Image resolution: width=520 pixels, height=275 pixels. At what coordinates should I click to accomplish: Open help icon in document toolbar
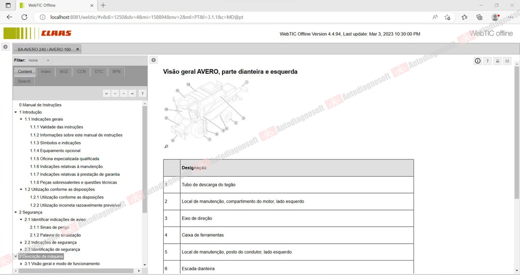point(487,61)
